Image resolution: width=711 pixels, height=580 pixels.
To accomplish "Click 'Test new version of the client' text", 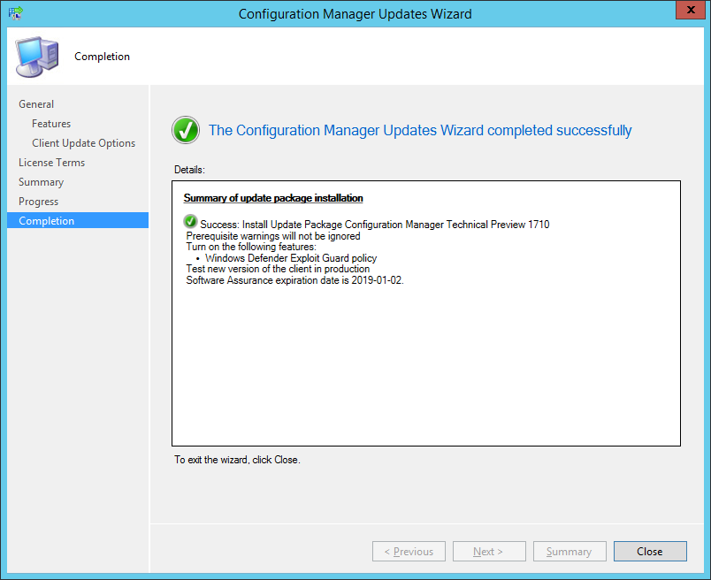I will pos(278,269).
